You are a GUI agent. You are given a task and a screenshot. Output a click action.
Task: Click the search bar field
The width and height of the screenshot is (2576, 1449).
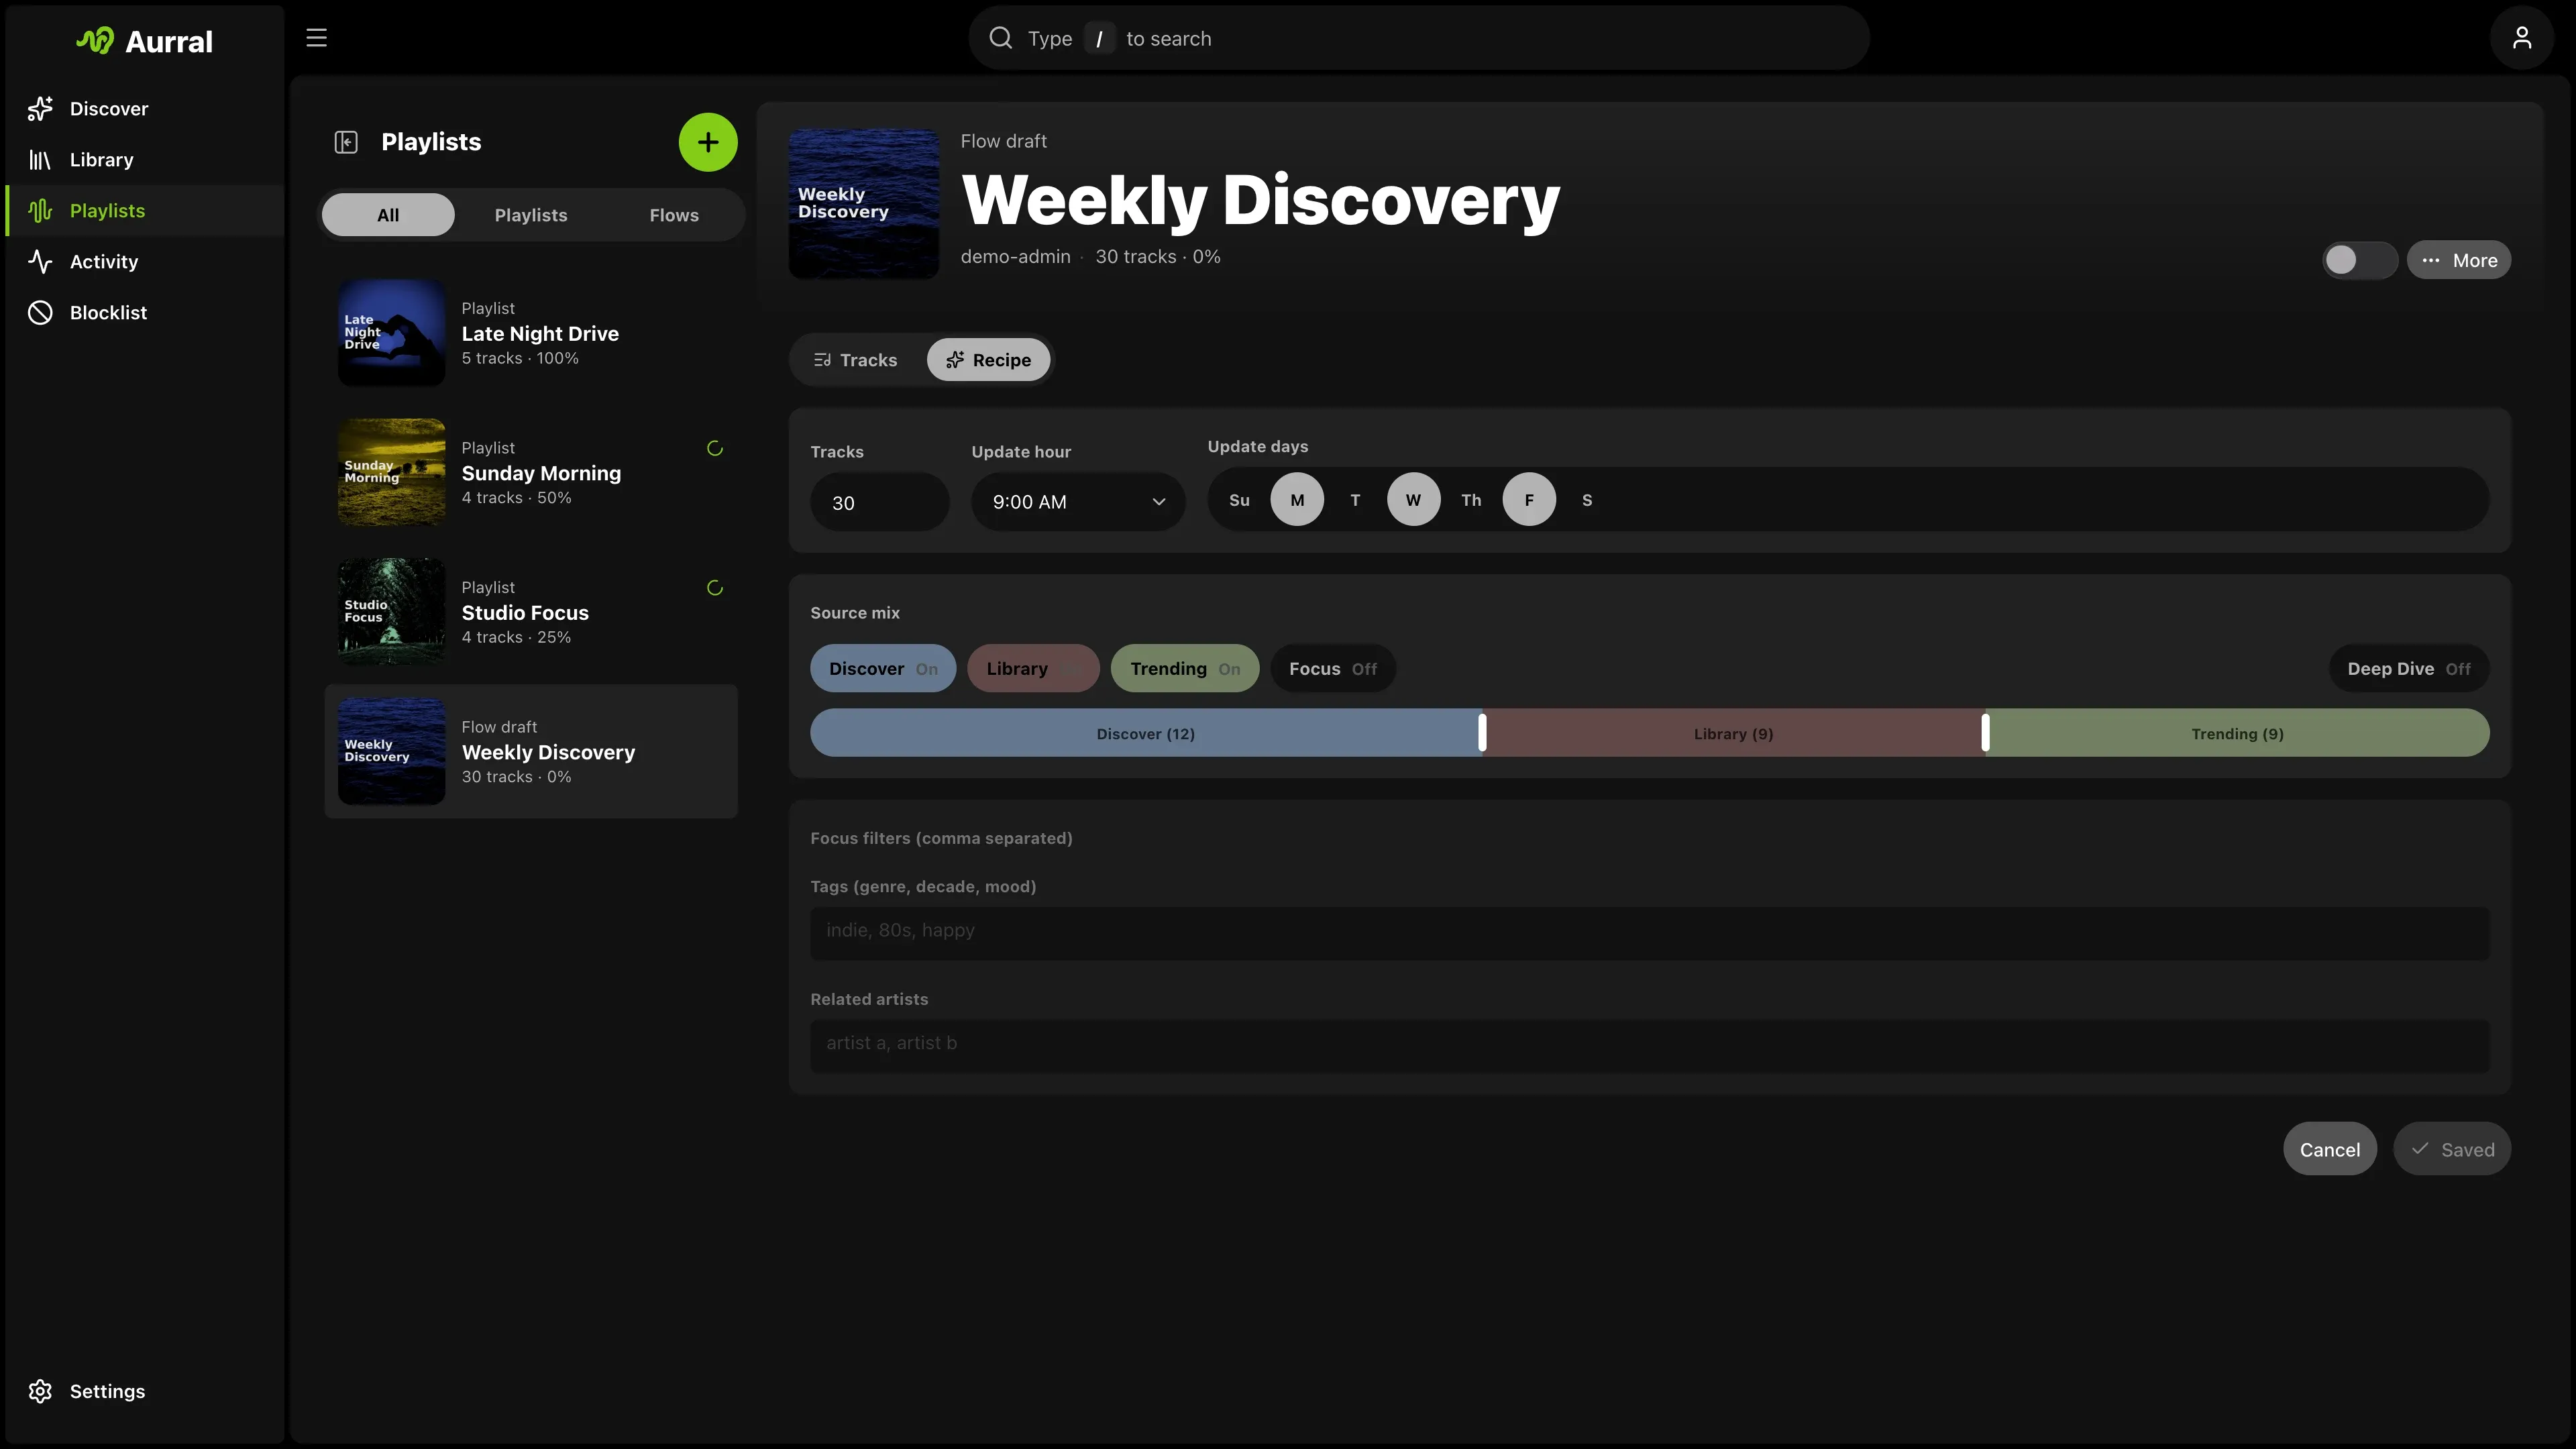1419,38
